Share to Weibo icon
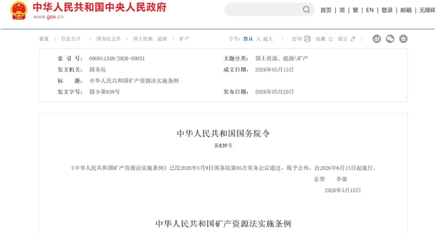The image size is (437, 244). (x=377, y=39)
